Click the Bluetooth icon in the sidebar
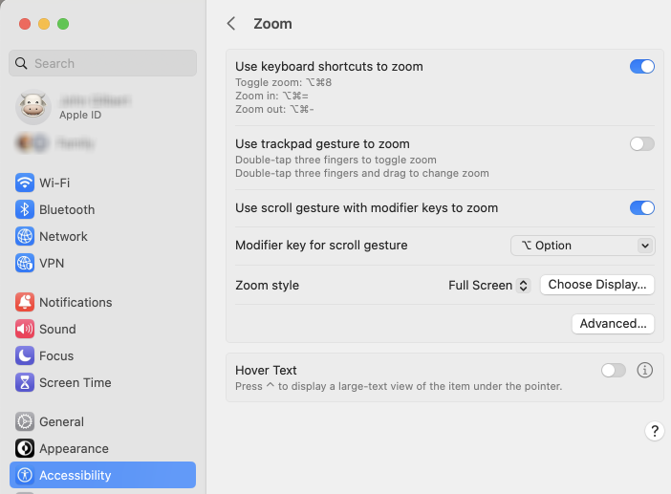The image size is (671, 494). pyautogui.click(x=25, y=209)
